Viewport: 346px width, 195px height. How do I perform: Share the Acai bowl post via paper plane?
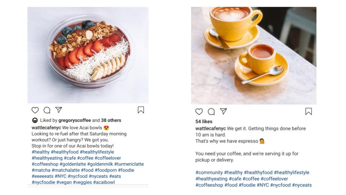(x=58, y=110)
